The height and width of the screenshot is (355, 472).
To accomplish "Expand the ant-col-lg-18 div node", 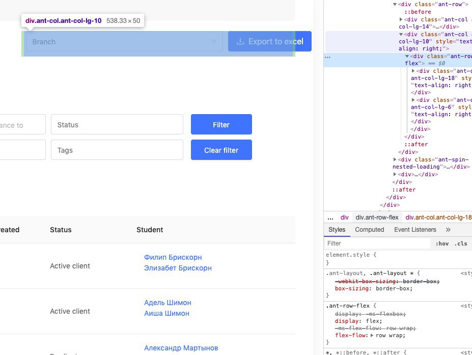I will tap(413, 71).
